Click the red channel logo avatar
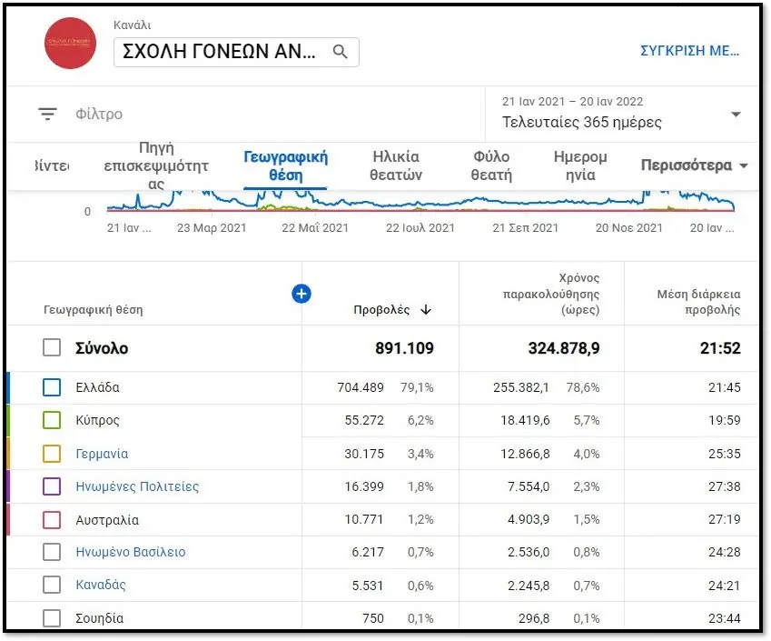 70,43
